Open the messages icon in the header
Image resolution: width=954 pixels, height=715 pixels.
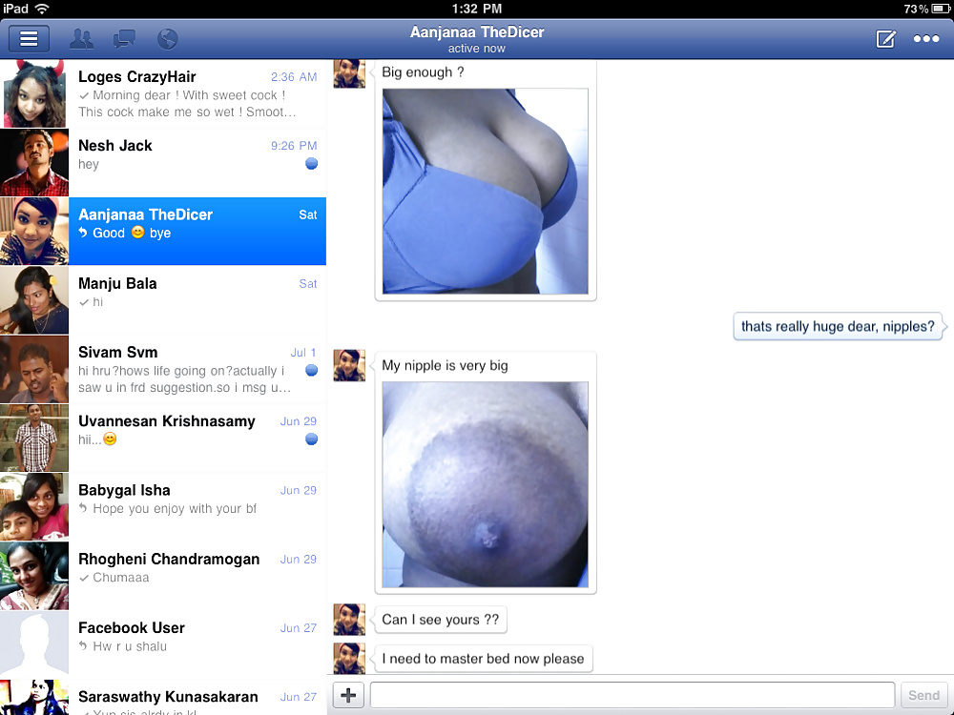(x=124, y=39)
